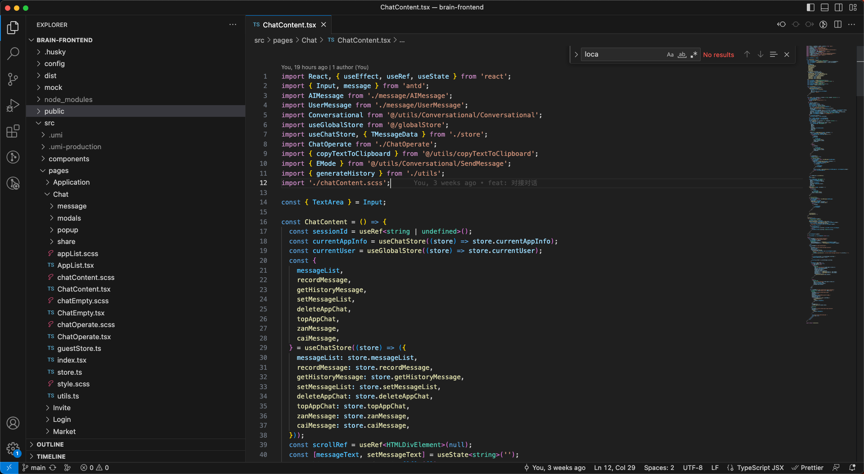Open editor more actions menu
The image size is (864, 474).
pyautogui.click(x=851, y=24)
